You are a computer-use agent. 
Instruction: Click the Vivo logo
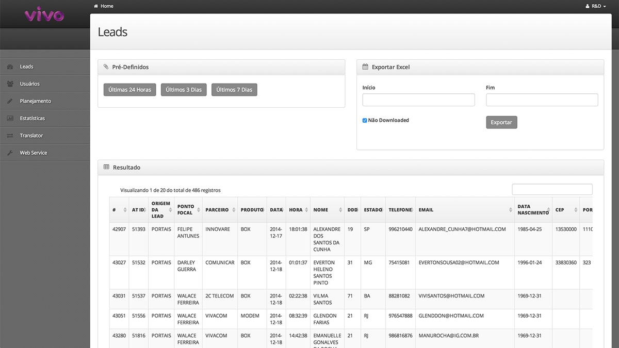tap(44, 14)
